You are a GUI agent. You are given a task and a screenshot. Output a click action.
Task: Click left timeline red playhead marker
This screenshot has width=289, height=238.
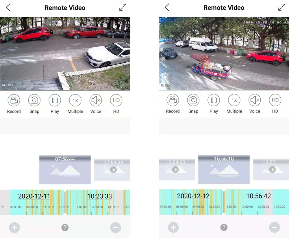tap(65, 202)
